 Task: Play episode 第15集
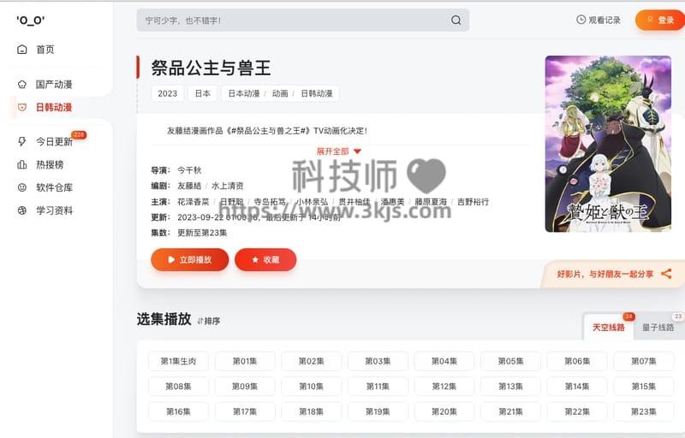(x=644, y=387)
